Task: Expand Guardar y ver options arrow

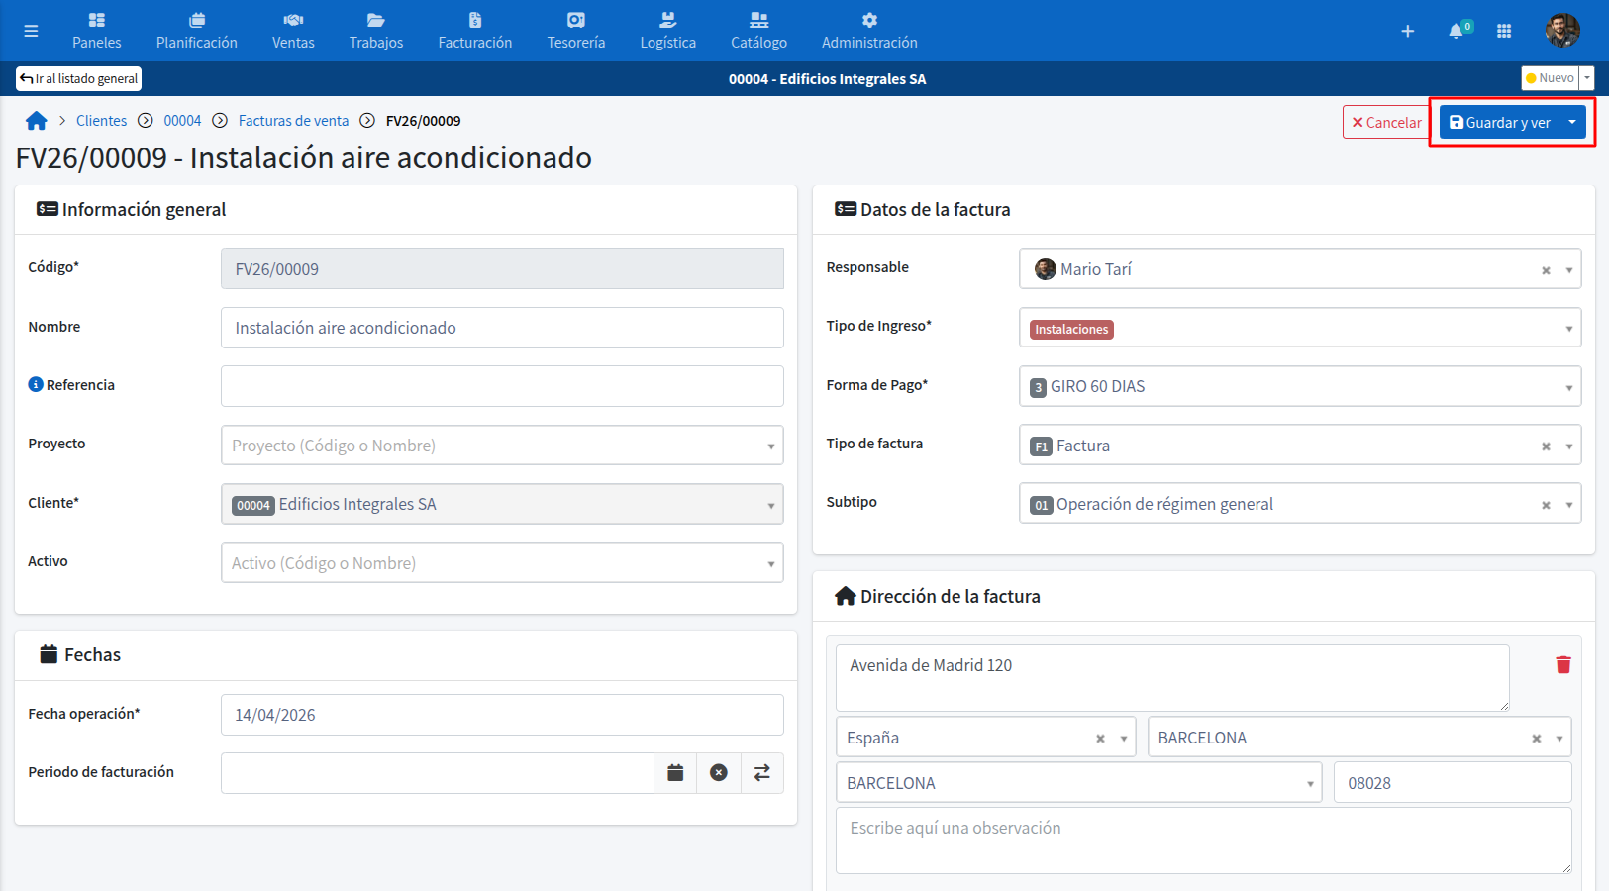Action: (1572, 122)
